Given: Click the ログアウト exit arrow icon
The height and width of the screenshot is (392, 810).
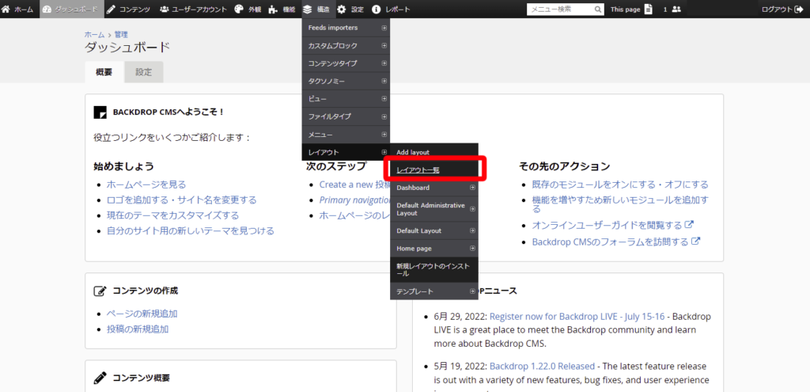Looking at the screenshot, I should click(797, 10).
